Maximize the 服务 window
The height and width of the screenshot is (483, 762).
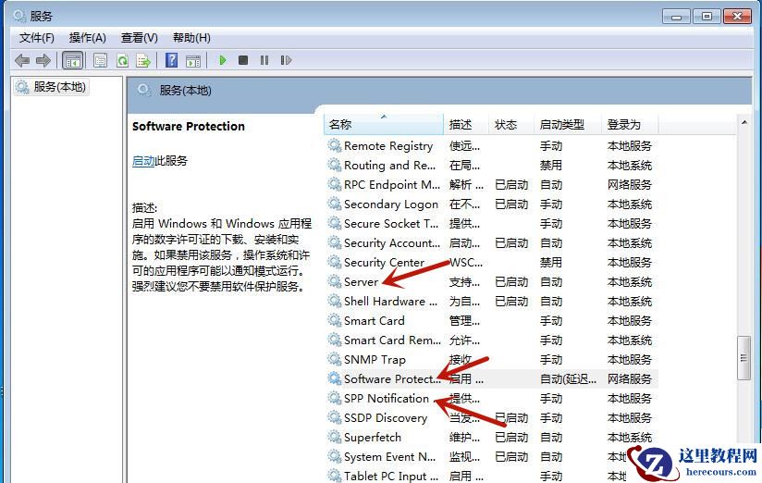[x=707, y=17]
